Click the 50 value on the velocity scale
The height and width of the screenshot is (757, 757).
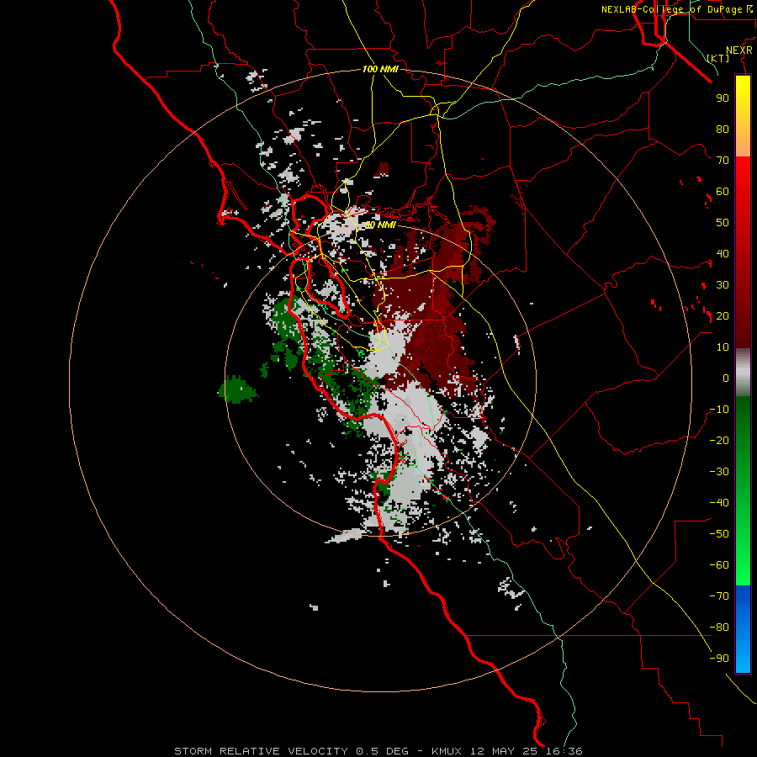(x=723, y=223)
